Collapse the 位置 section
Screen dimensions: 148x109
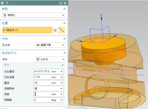pyautogui.click(x=64, y=23)
